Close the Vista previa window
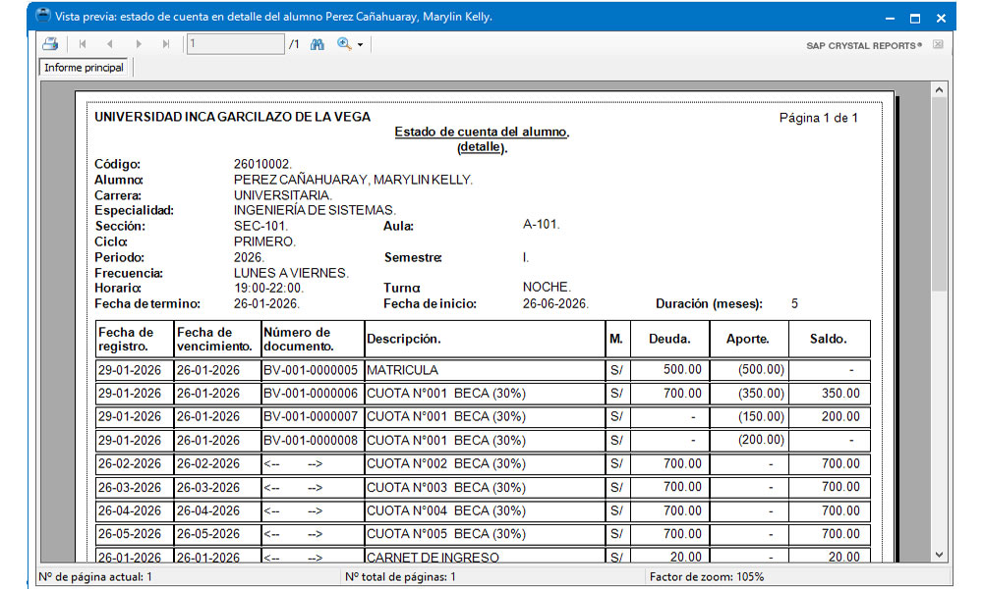 (941, 18)
